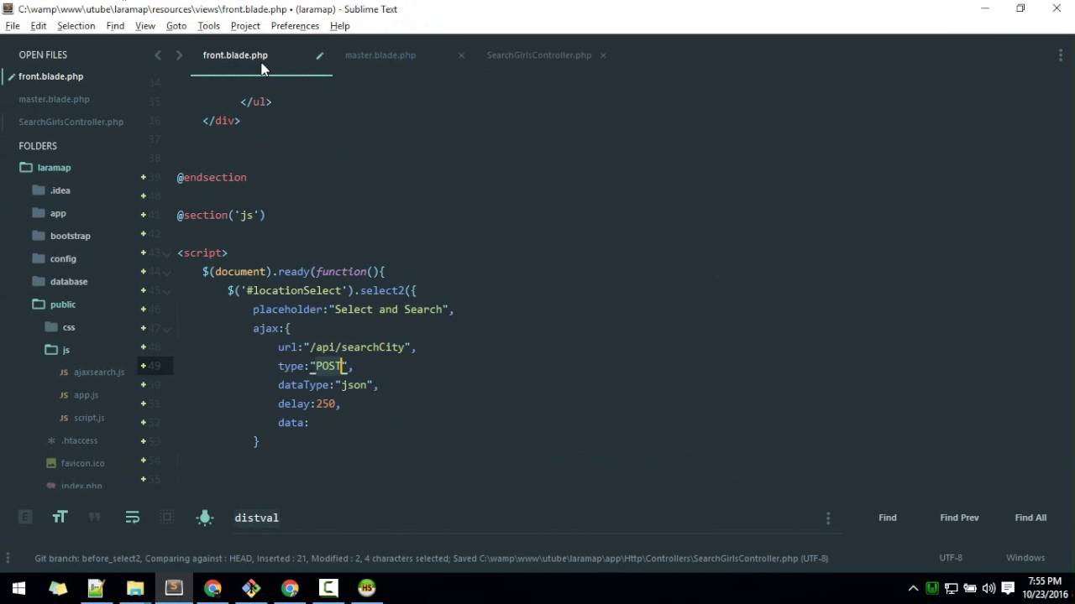Open the Goto menu

(x=176, y=26)
